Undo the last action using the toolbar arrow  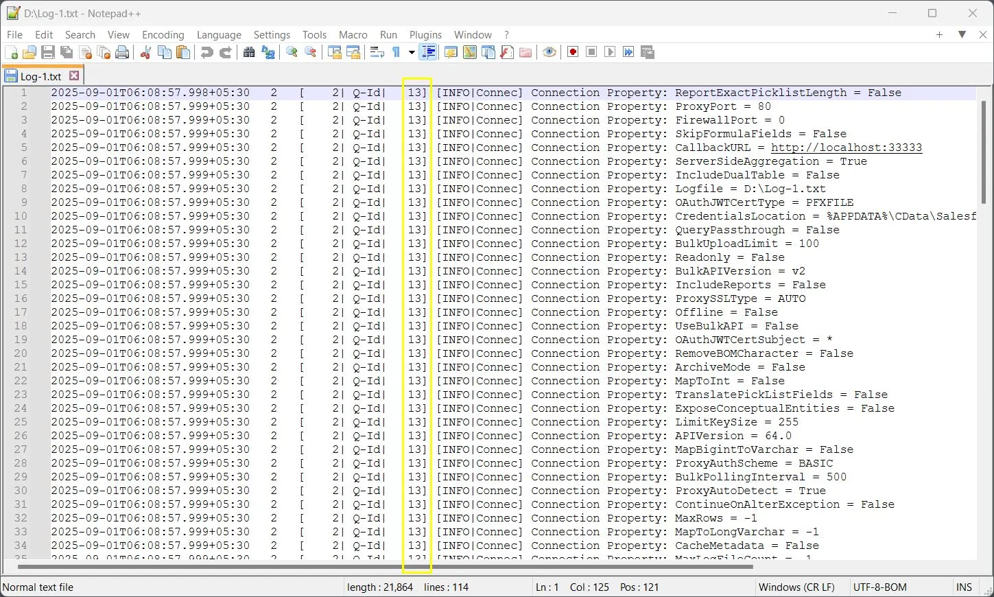click(206, 53)
